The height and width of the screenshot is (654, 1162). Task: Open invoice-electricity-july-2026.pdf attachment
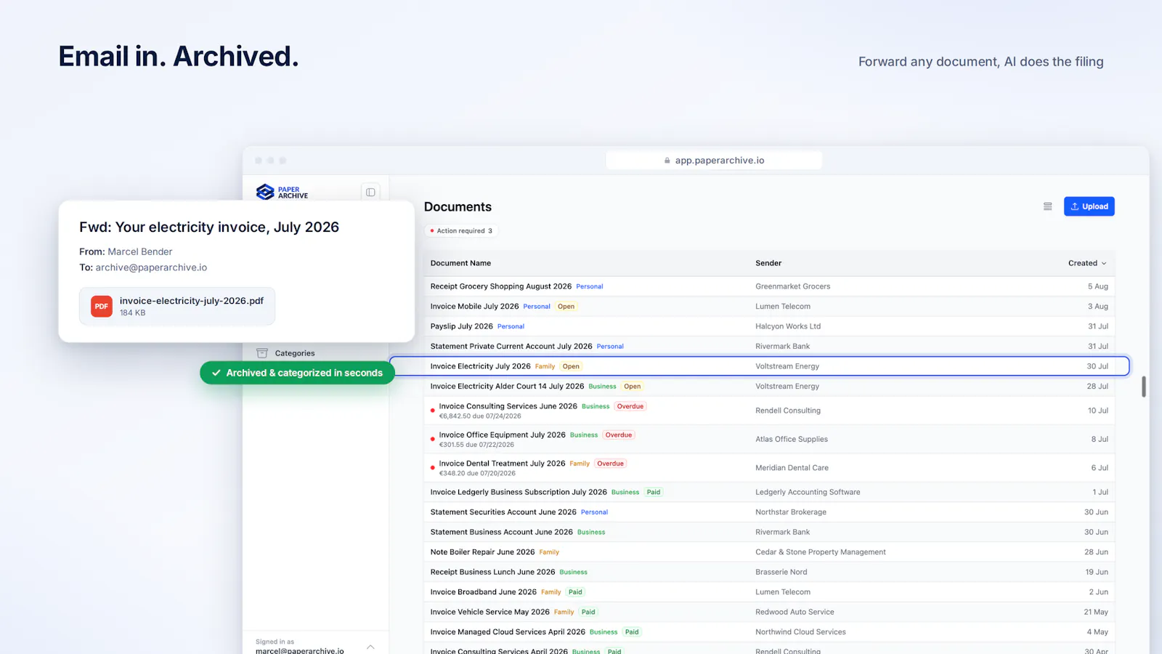[x=177, y=306]
